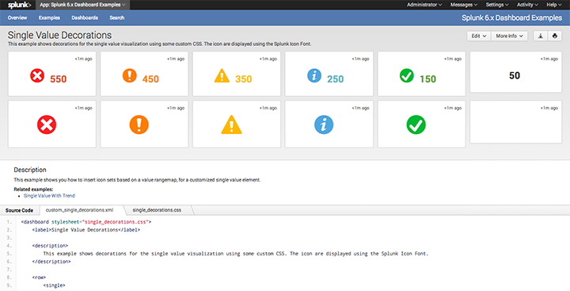
Task: Click the <1m ago timestamp in the 50 panel
Action: tap(549, 59)
